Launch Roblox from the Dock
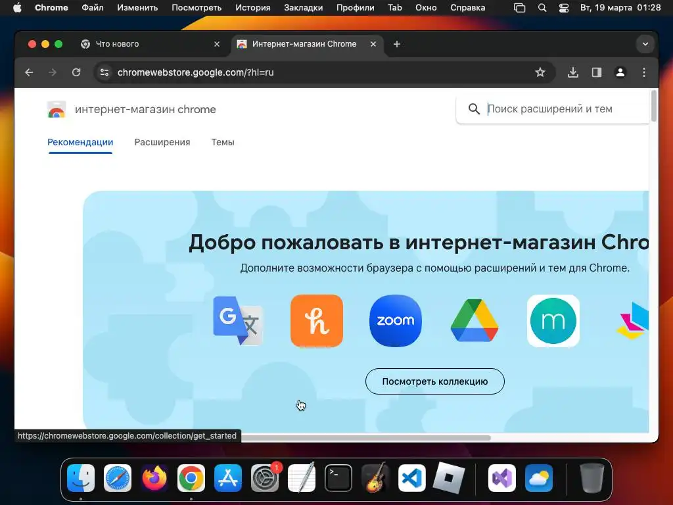The width and height of the screenshot is (673, 505). (x=449, y=478)
